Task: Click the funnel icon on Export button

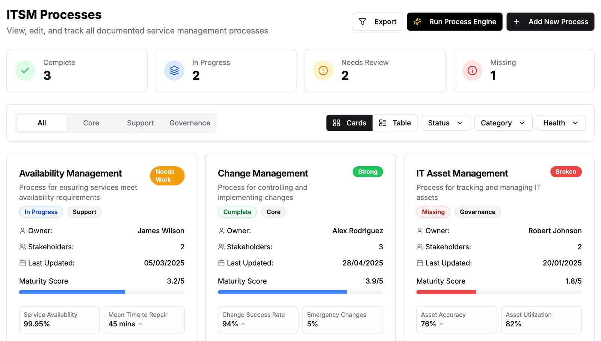Action: [x=362, y=22]
